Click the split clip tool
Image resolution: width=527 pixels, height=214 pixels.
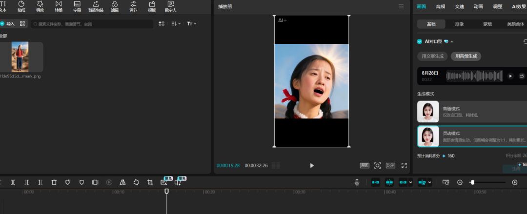point(13,182)
